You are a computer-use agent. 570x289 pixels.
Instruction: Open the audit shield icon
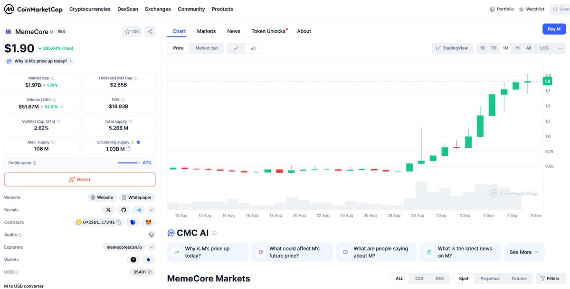point(152,235)
